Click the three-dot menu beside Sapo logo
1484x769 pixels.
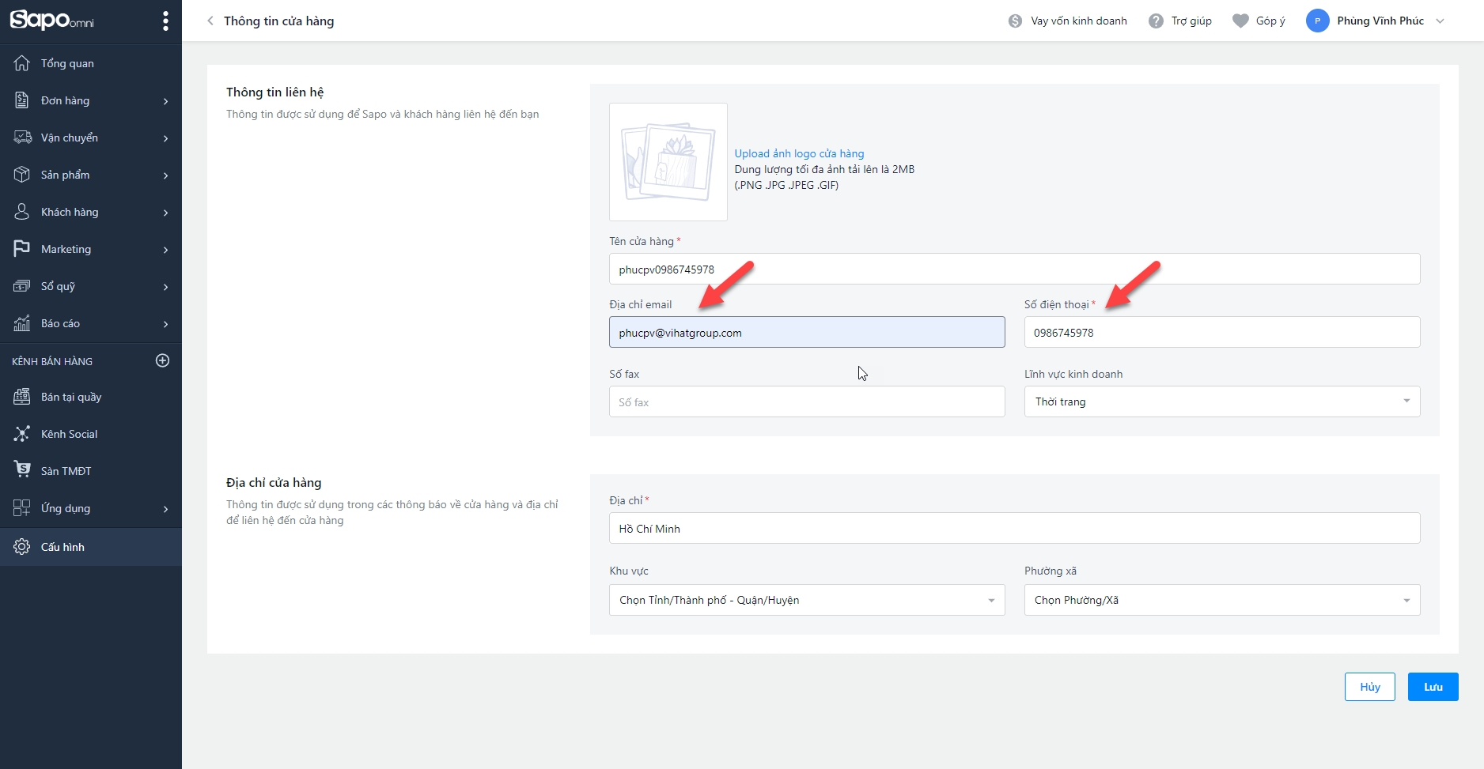165,21
